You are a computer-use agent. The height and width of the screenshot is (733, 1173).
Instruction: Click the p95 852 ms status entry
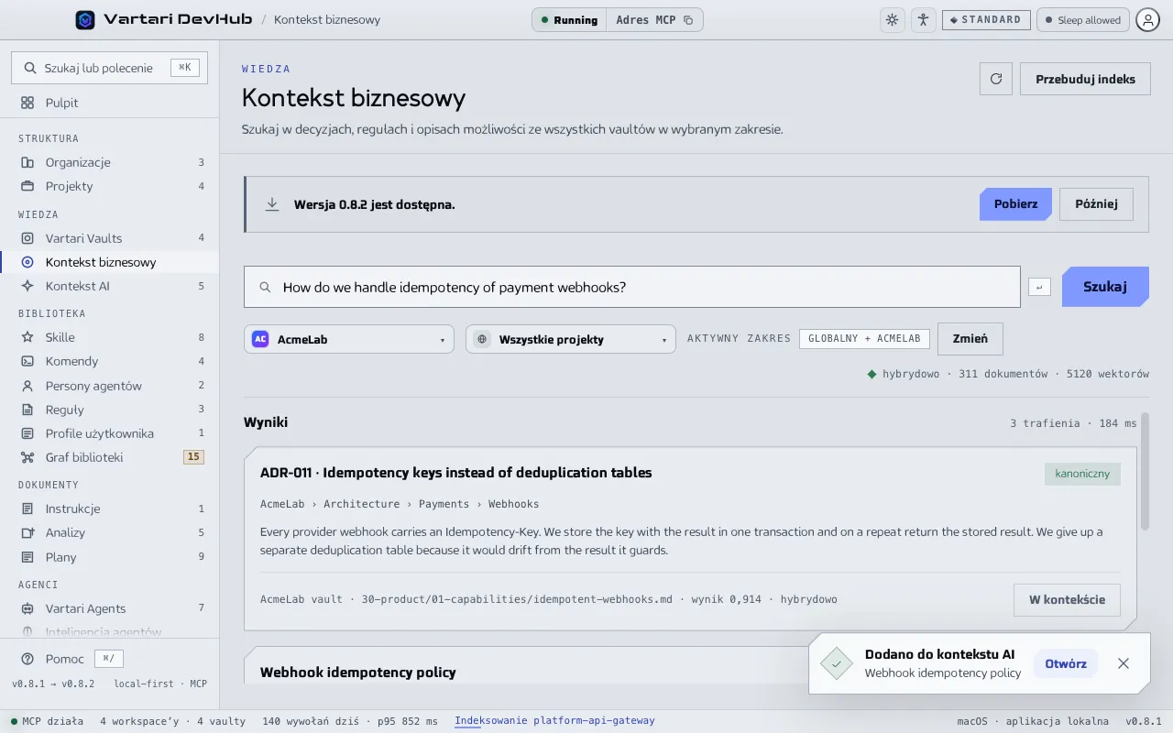(x=407, y=721)
